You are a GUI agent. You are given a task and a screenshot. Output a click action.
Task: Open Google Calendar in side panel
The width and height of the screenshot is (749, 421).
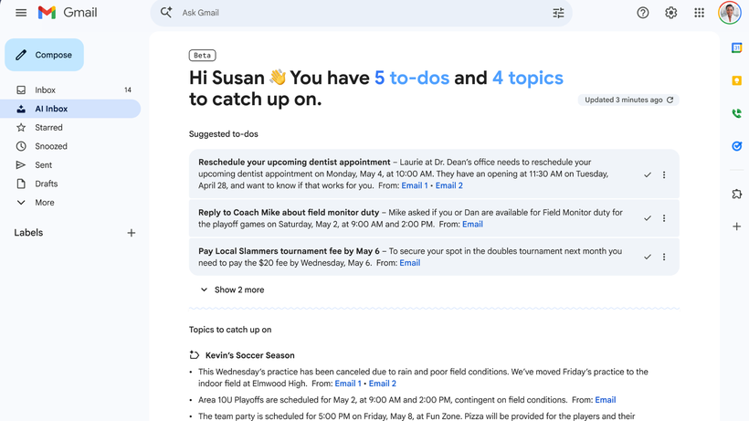pos(736,48)
